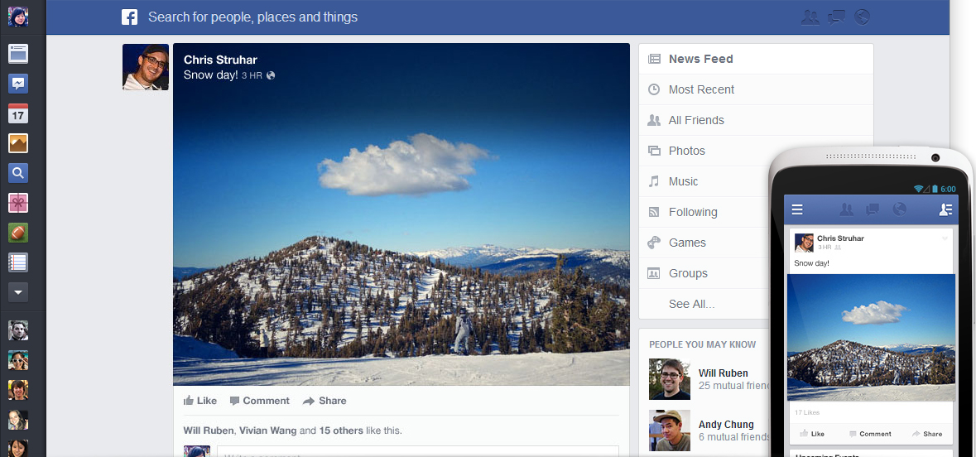Click Following feed RSS icon
This screenshot has height=457, width=976.
pos(654,212)
